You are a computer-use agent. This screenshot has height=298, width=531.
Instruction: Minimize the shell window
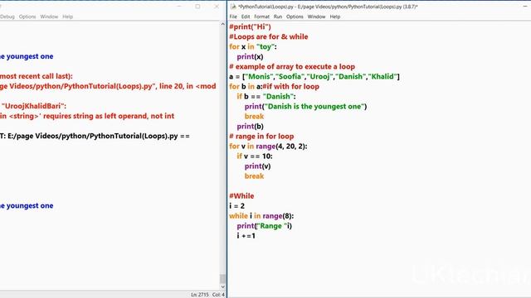coord(179,7)
